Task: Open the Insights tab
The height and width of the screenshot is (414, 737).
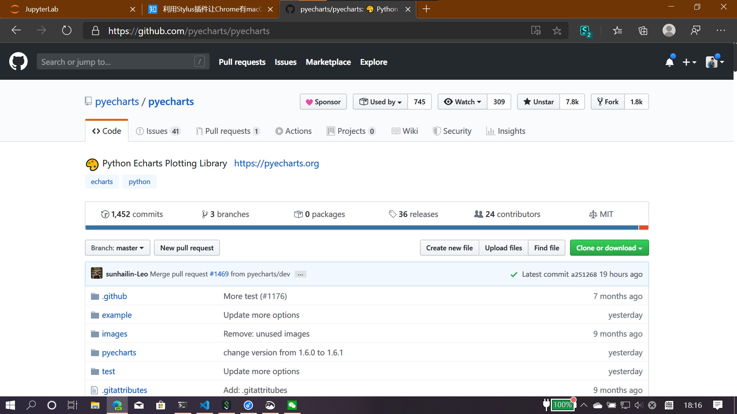Action: coord(506,131)
